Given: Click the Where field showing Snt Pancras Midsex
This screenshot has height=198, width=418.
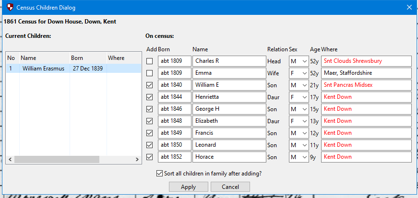Looking at the screenshot, I should click(366, 85).
